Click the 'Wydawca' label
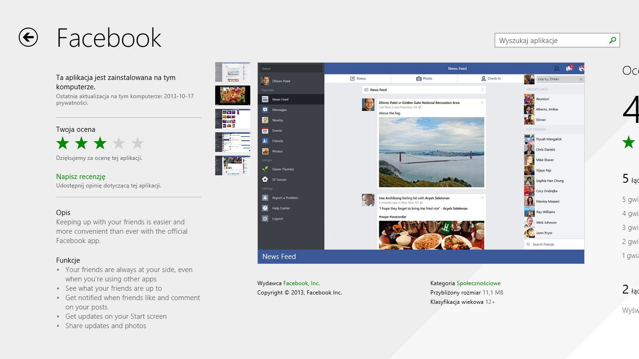This screenshot has width=639, height=359. click(x=269, y=283)
